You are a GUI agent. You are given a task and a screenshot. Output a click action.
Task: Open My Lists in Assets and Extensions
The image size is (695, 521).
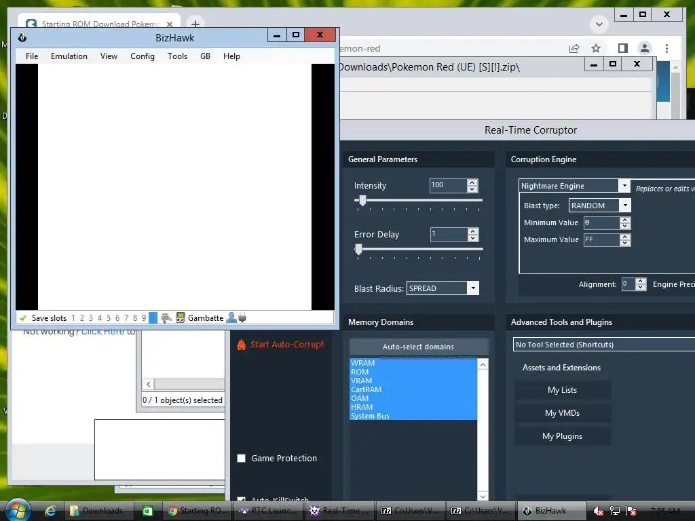563,390
